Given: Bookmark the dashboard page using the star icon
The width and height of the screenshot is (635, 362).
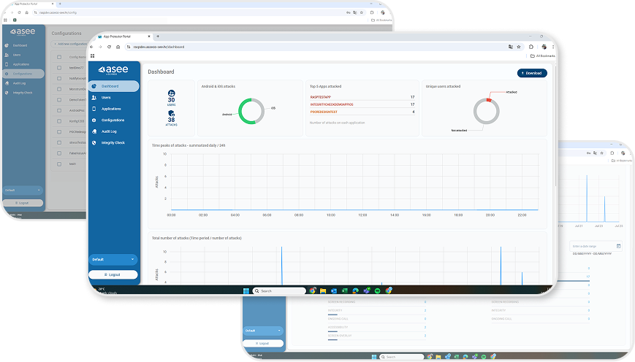Looking at the screenshot, I should coord(519,47).
